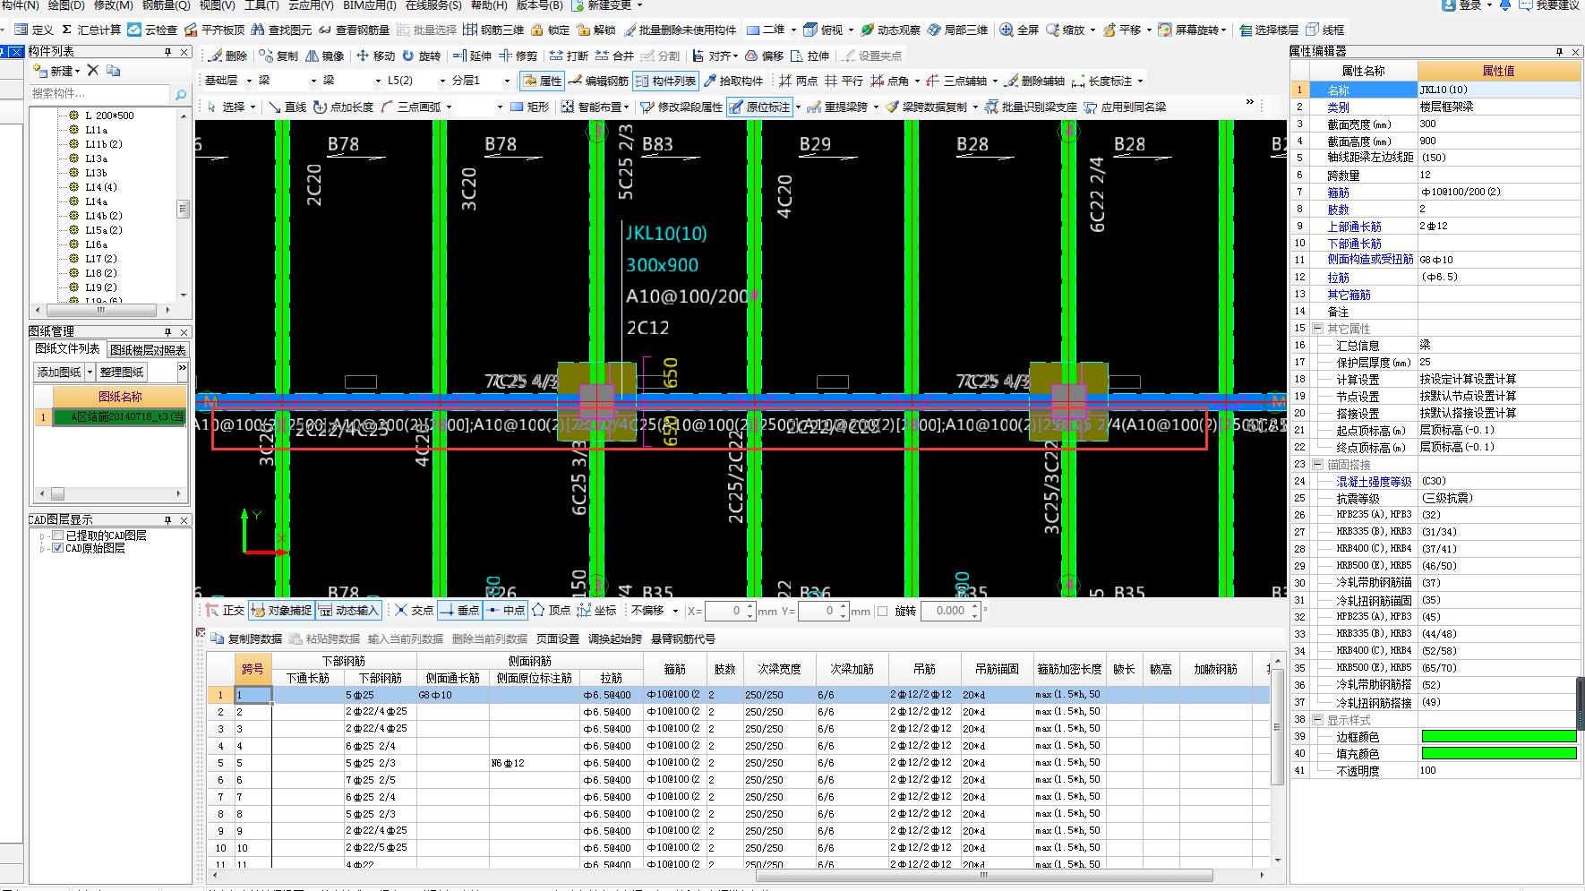Enable the 旋转 rotation checkbox
This screenshot has height=891, width=1585.
882,611
